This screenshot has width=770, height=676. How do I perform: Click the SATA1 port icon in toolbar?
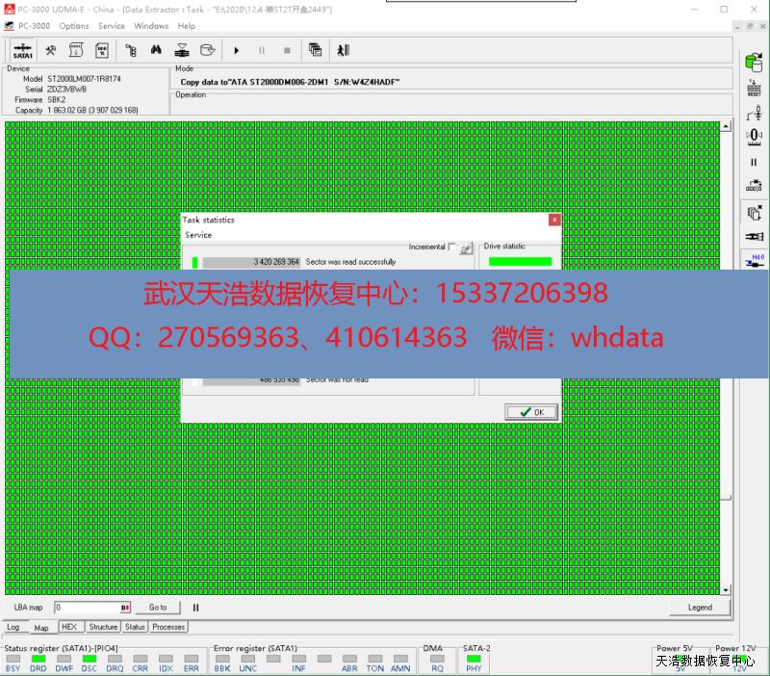click(22, 50)
